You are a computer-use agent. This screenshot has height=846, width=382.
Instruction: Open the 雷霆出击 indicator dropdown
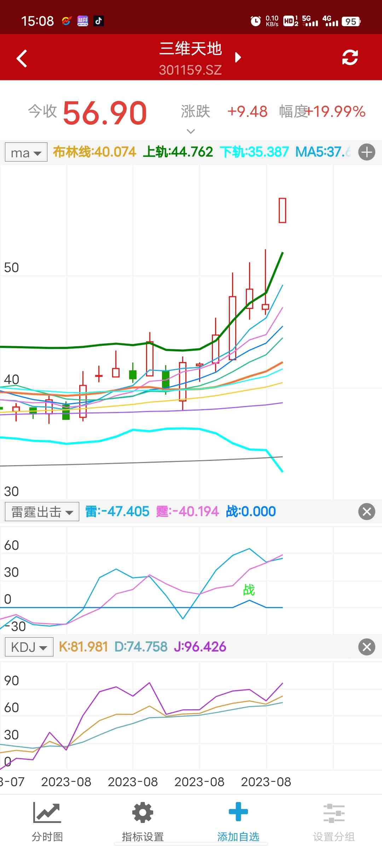[x=42, y=512]
